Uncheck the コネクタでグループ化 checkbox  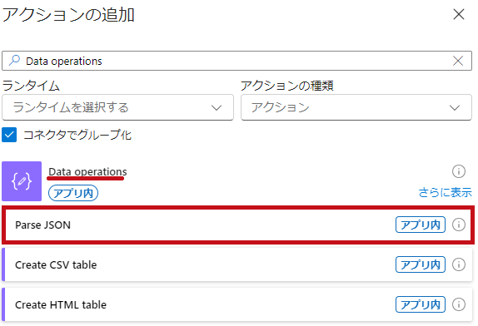tap(9, 135)
